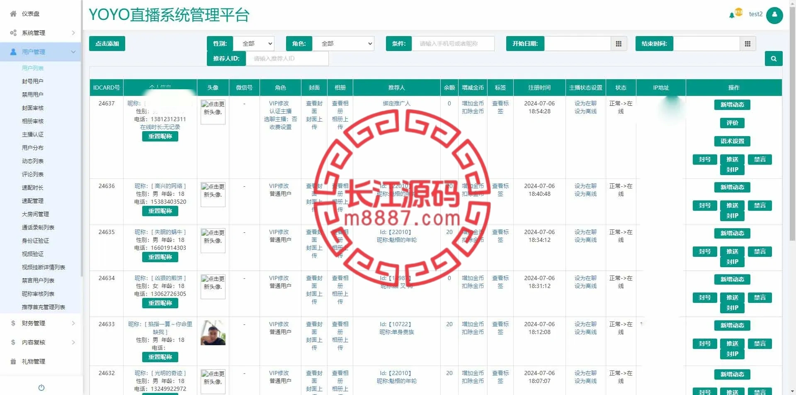Click the 用户管理 person icon

point(13,52)
